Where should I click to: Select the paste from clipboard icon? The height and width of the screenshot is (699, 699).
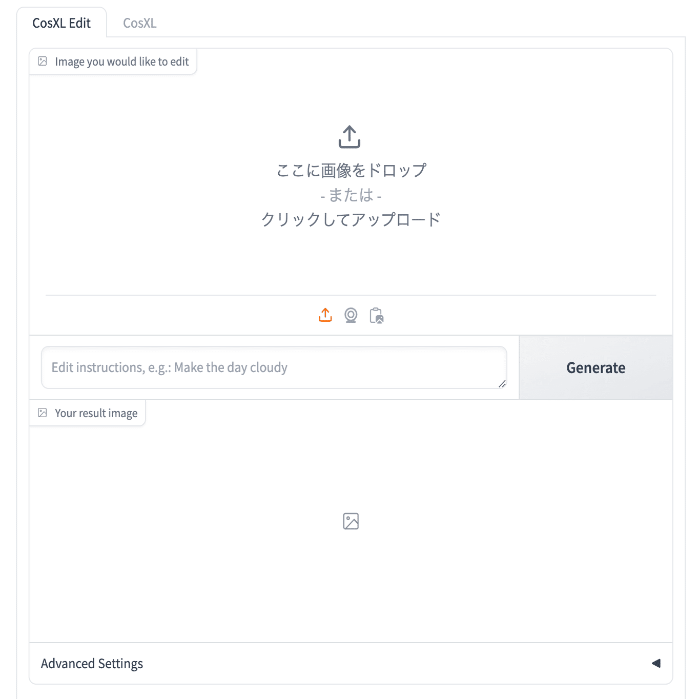(x=377, y=316)
